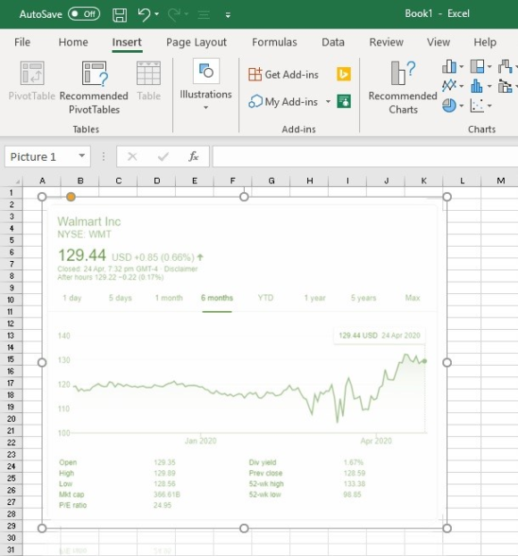Image resolution: width=518 pixels, height=556 pixels.
Task: Select row 30 header
Action: coord(11,538)
